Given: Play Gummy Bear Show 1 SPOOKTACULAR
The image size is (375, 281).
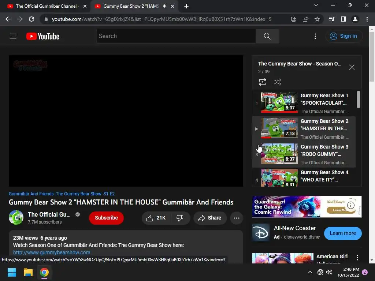Looking at the screenshot, I should [304, 103].
